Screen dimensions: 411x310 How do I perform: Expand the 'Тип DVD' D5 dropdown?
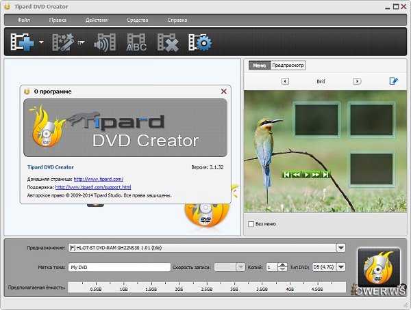point(340,267)
